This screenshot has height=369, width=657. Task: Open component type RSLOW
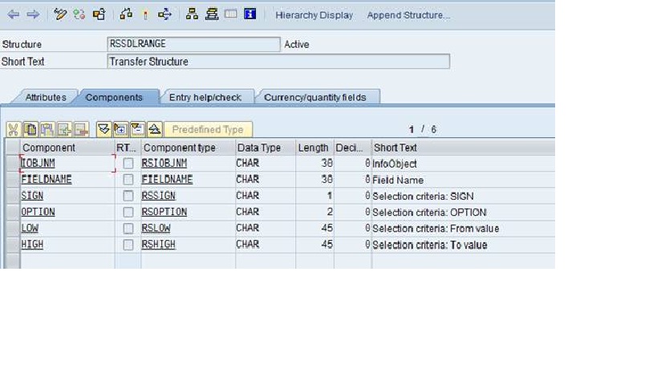point(156,229)
